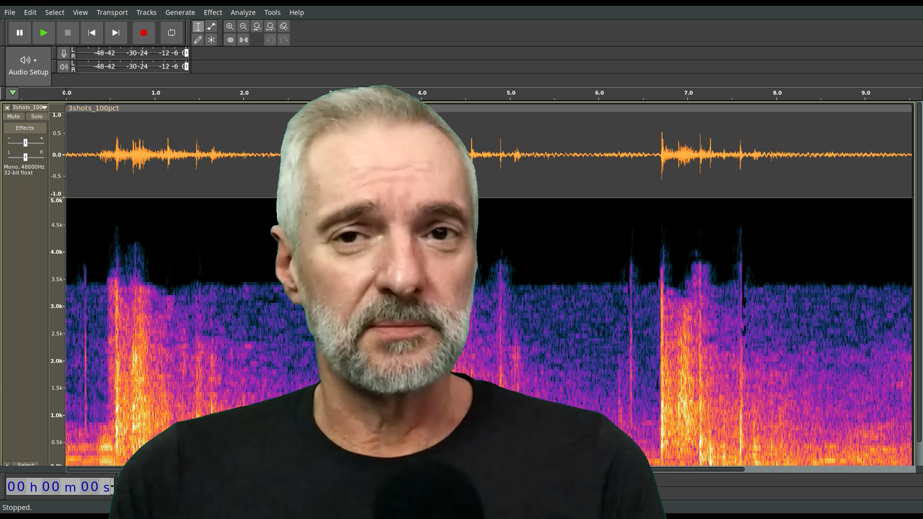Skip to the start of project
The image size is (923, 519).
pyautogui.click(x=92, y=32)
